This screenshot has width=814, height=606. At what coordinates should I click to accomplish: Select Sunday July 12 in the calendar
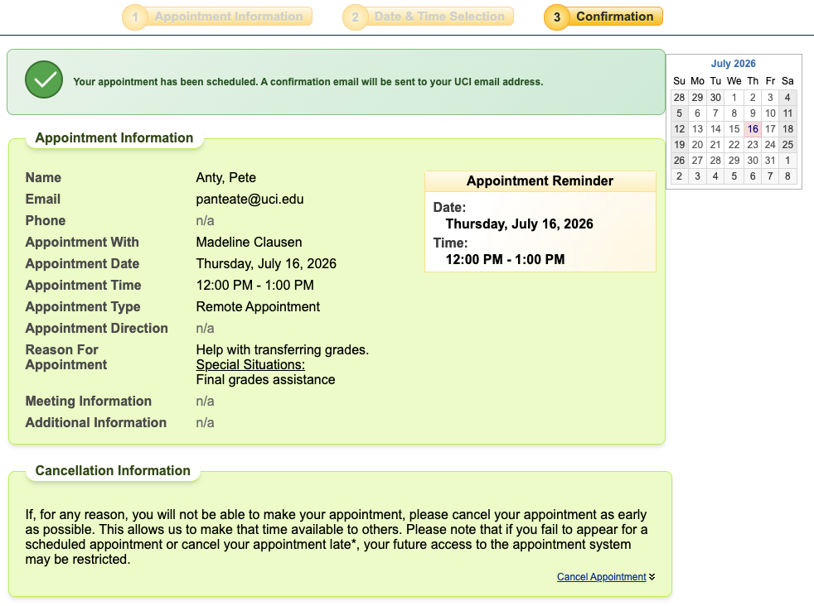679,129
